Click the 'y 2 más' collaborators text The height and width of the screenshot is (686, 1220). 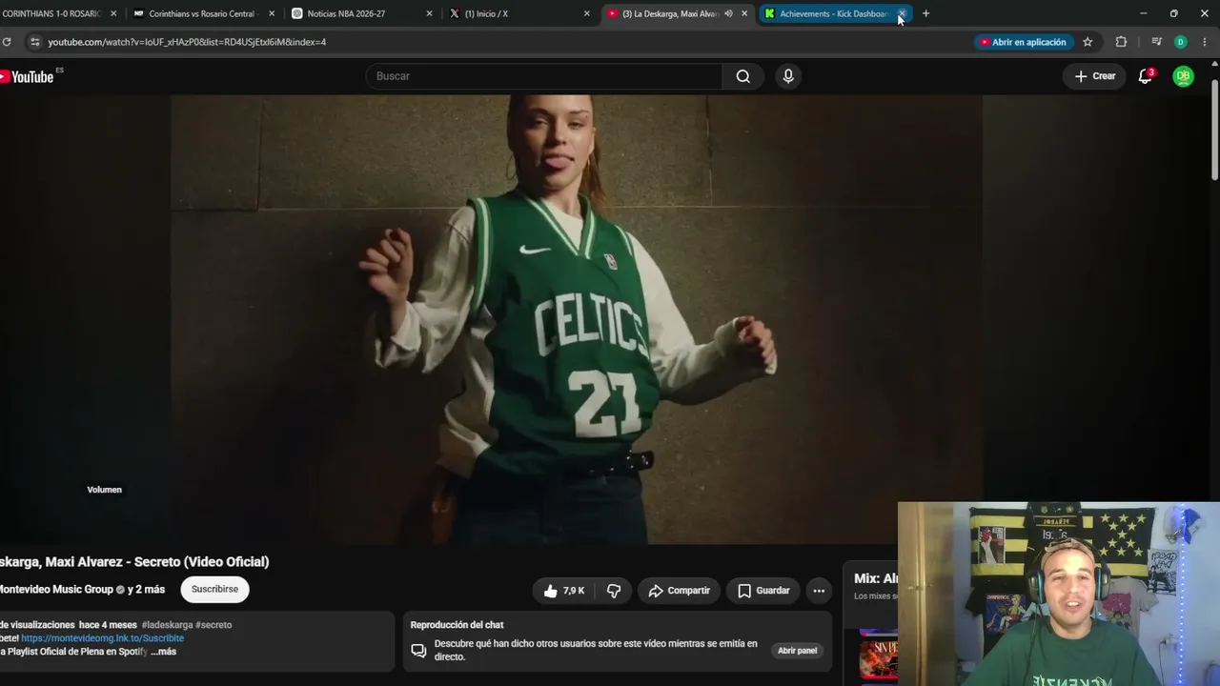point(146,590)
